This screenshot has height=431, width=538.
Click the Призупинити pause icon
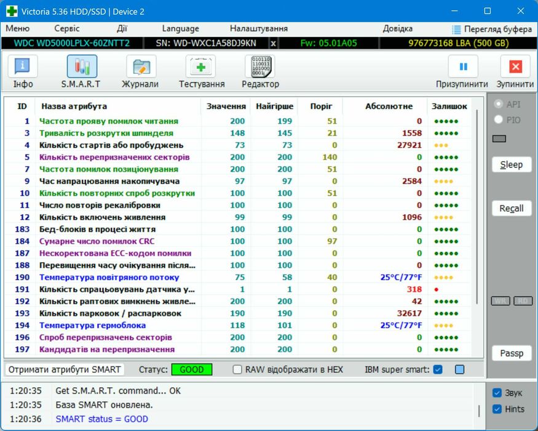463,66
